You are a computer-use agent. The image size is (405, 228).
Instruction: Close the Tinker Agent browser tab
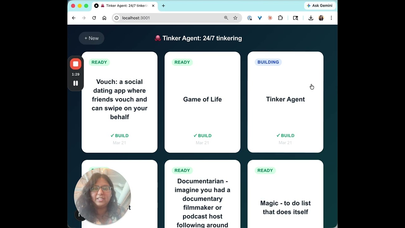[x=153, y=6]
